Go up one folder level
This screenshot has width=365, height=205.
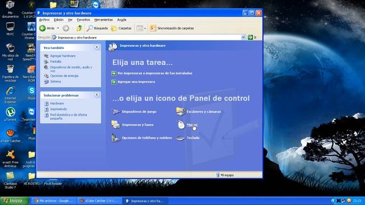tap(79, 28)
